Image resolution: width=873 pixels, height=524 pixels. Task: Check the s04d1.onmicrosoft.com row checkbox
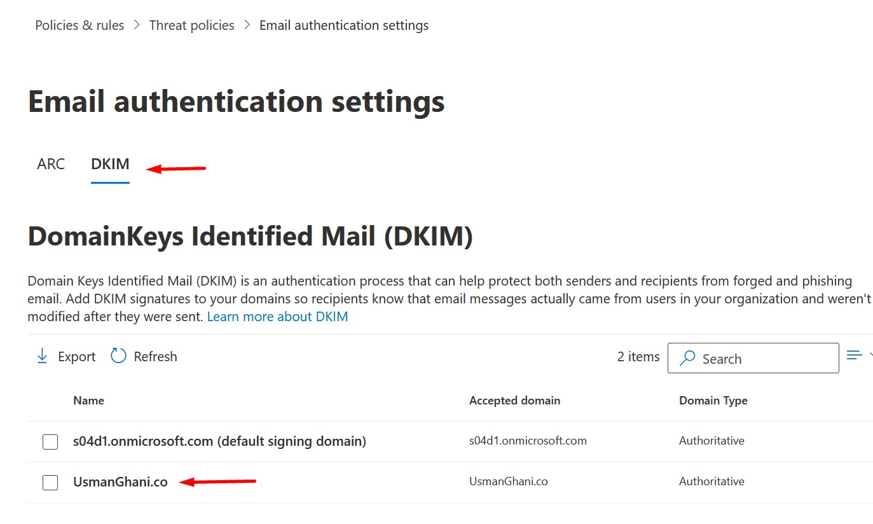click(x=50, y=441)
